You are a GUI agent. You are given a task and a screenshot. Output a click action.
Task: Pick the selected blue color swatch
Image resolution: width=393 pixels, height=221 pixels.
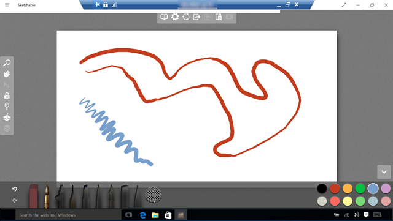pos(373,189)
